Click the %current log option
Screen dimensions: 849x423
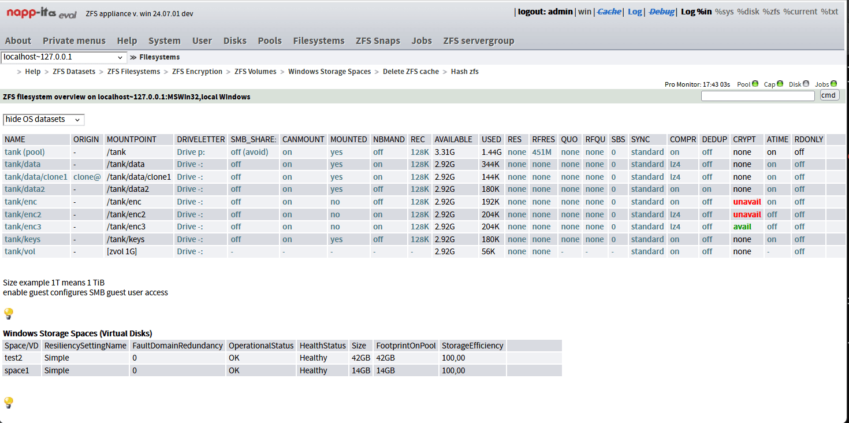[801, 12]
